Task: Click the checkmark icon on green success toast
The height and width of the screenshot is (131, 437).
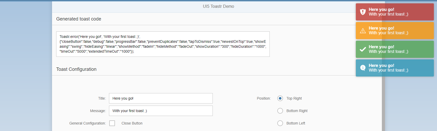Action: (x=363, y=49)
